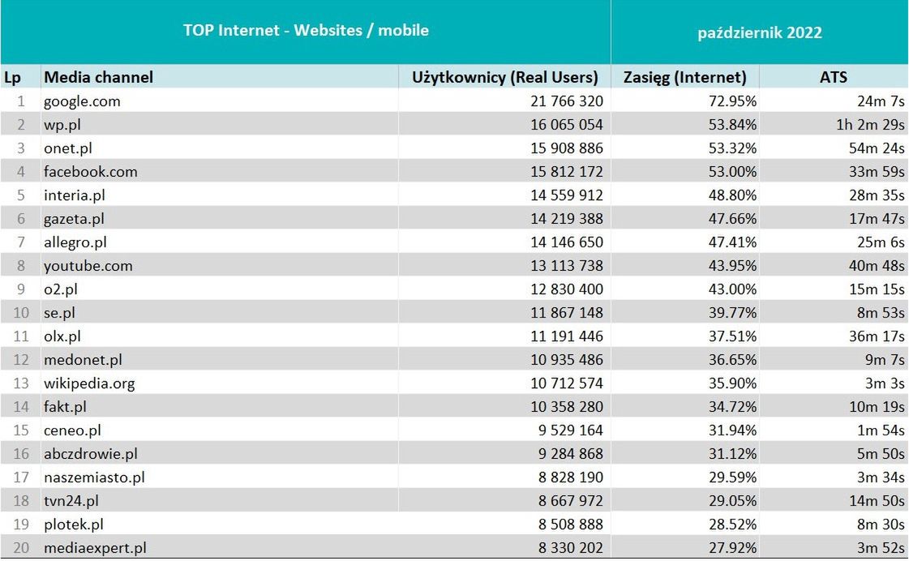Select the facebook.com cell
The image size is (909, 561).
(91, 172)
